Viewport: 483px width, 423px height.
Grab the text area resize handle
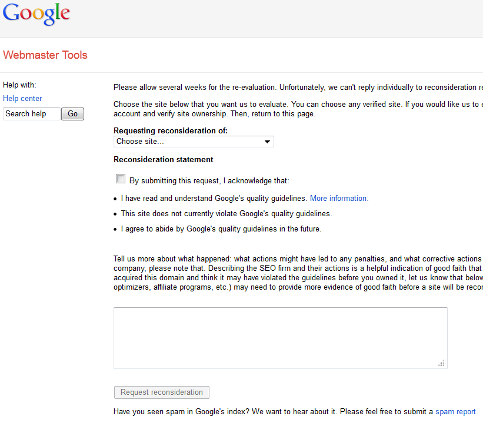(x=441, y=363)
